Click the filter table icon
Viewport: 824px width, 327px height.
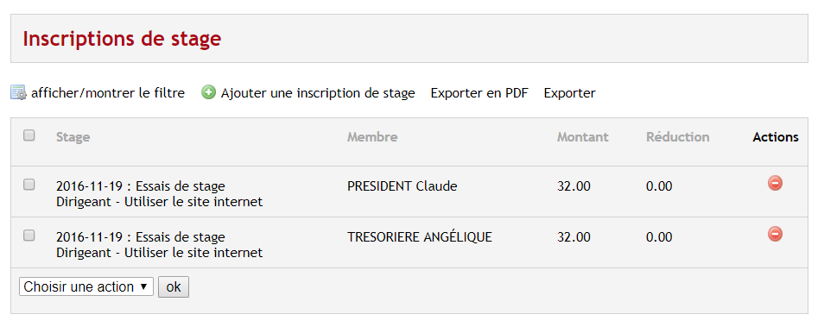18,93
